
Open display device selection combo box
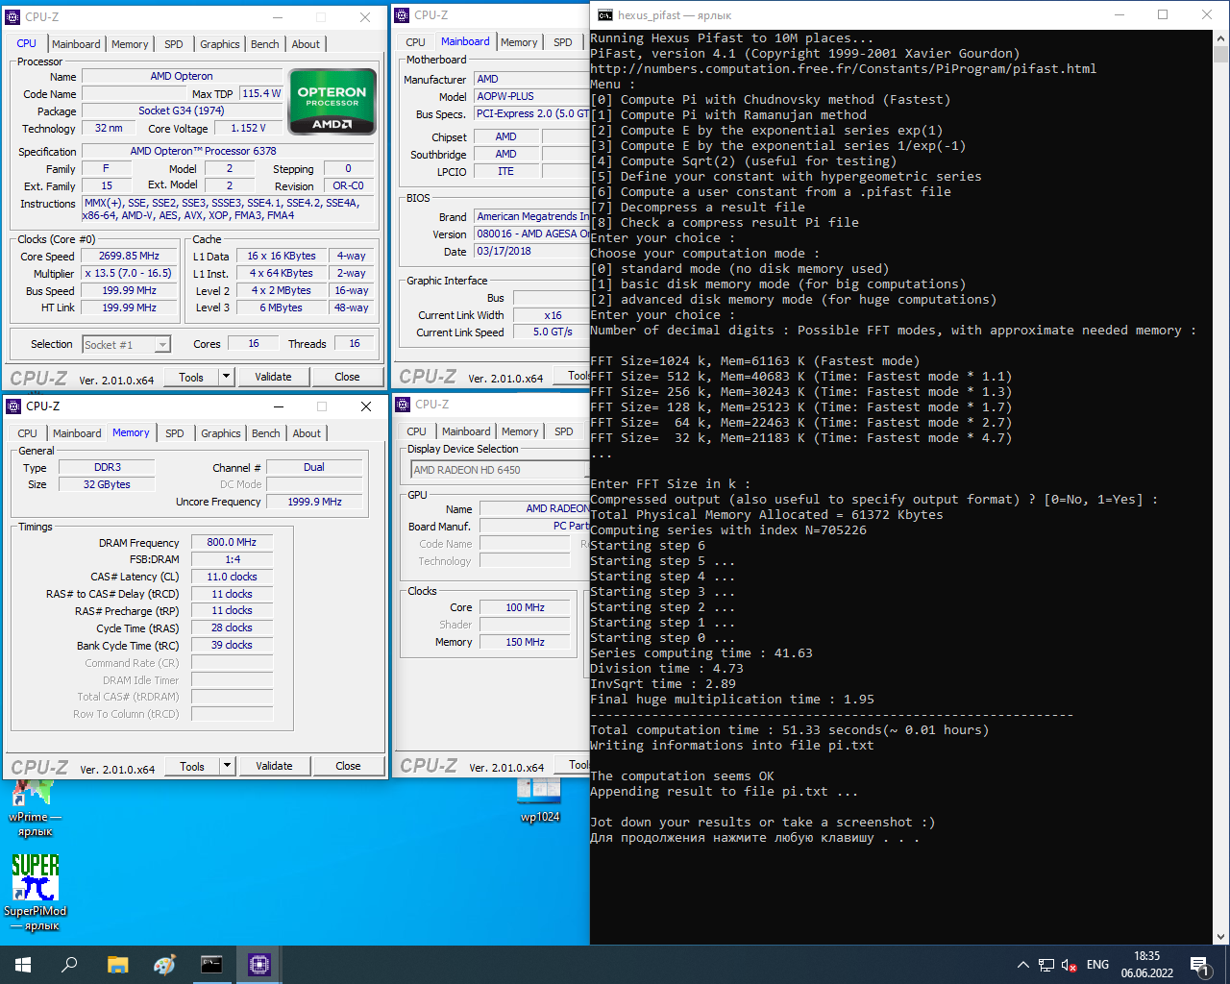(498, 470)
